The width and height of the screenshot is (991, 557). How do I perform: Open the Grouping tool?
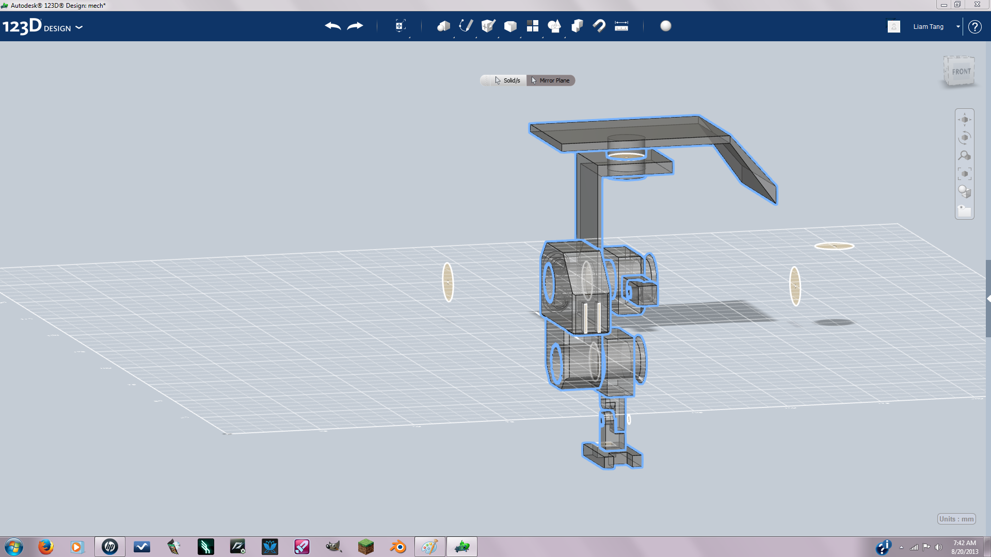tap(555, 26)
